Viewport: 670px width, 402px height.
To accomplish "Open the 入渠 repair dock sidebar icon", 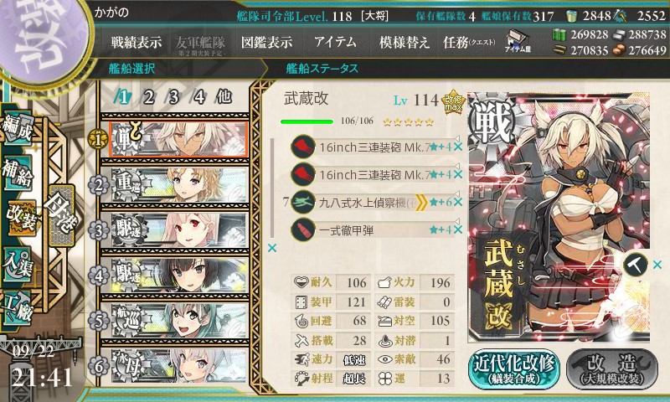I will coord(17,265).
